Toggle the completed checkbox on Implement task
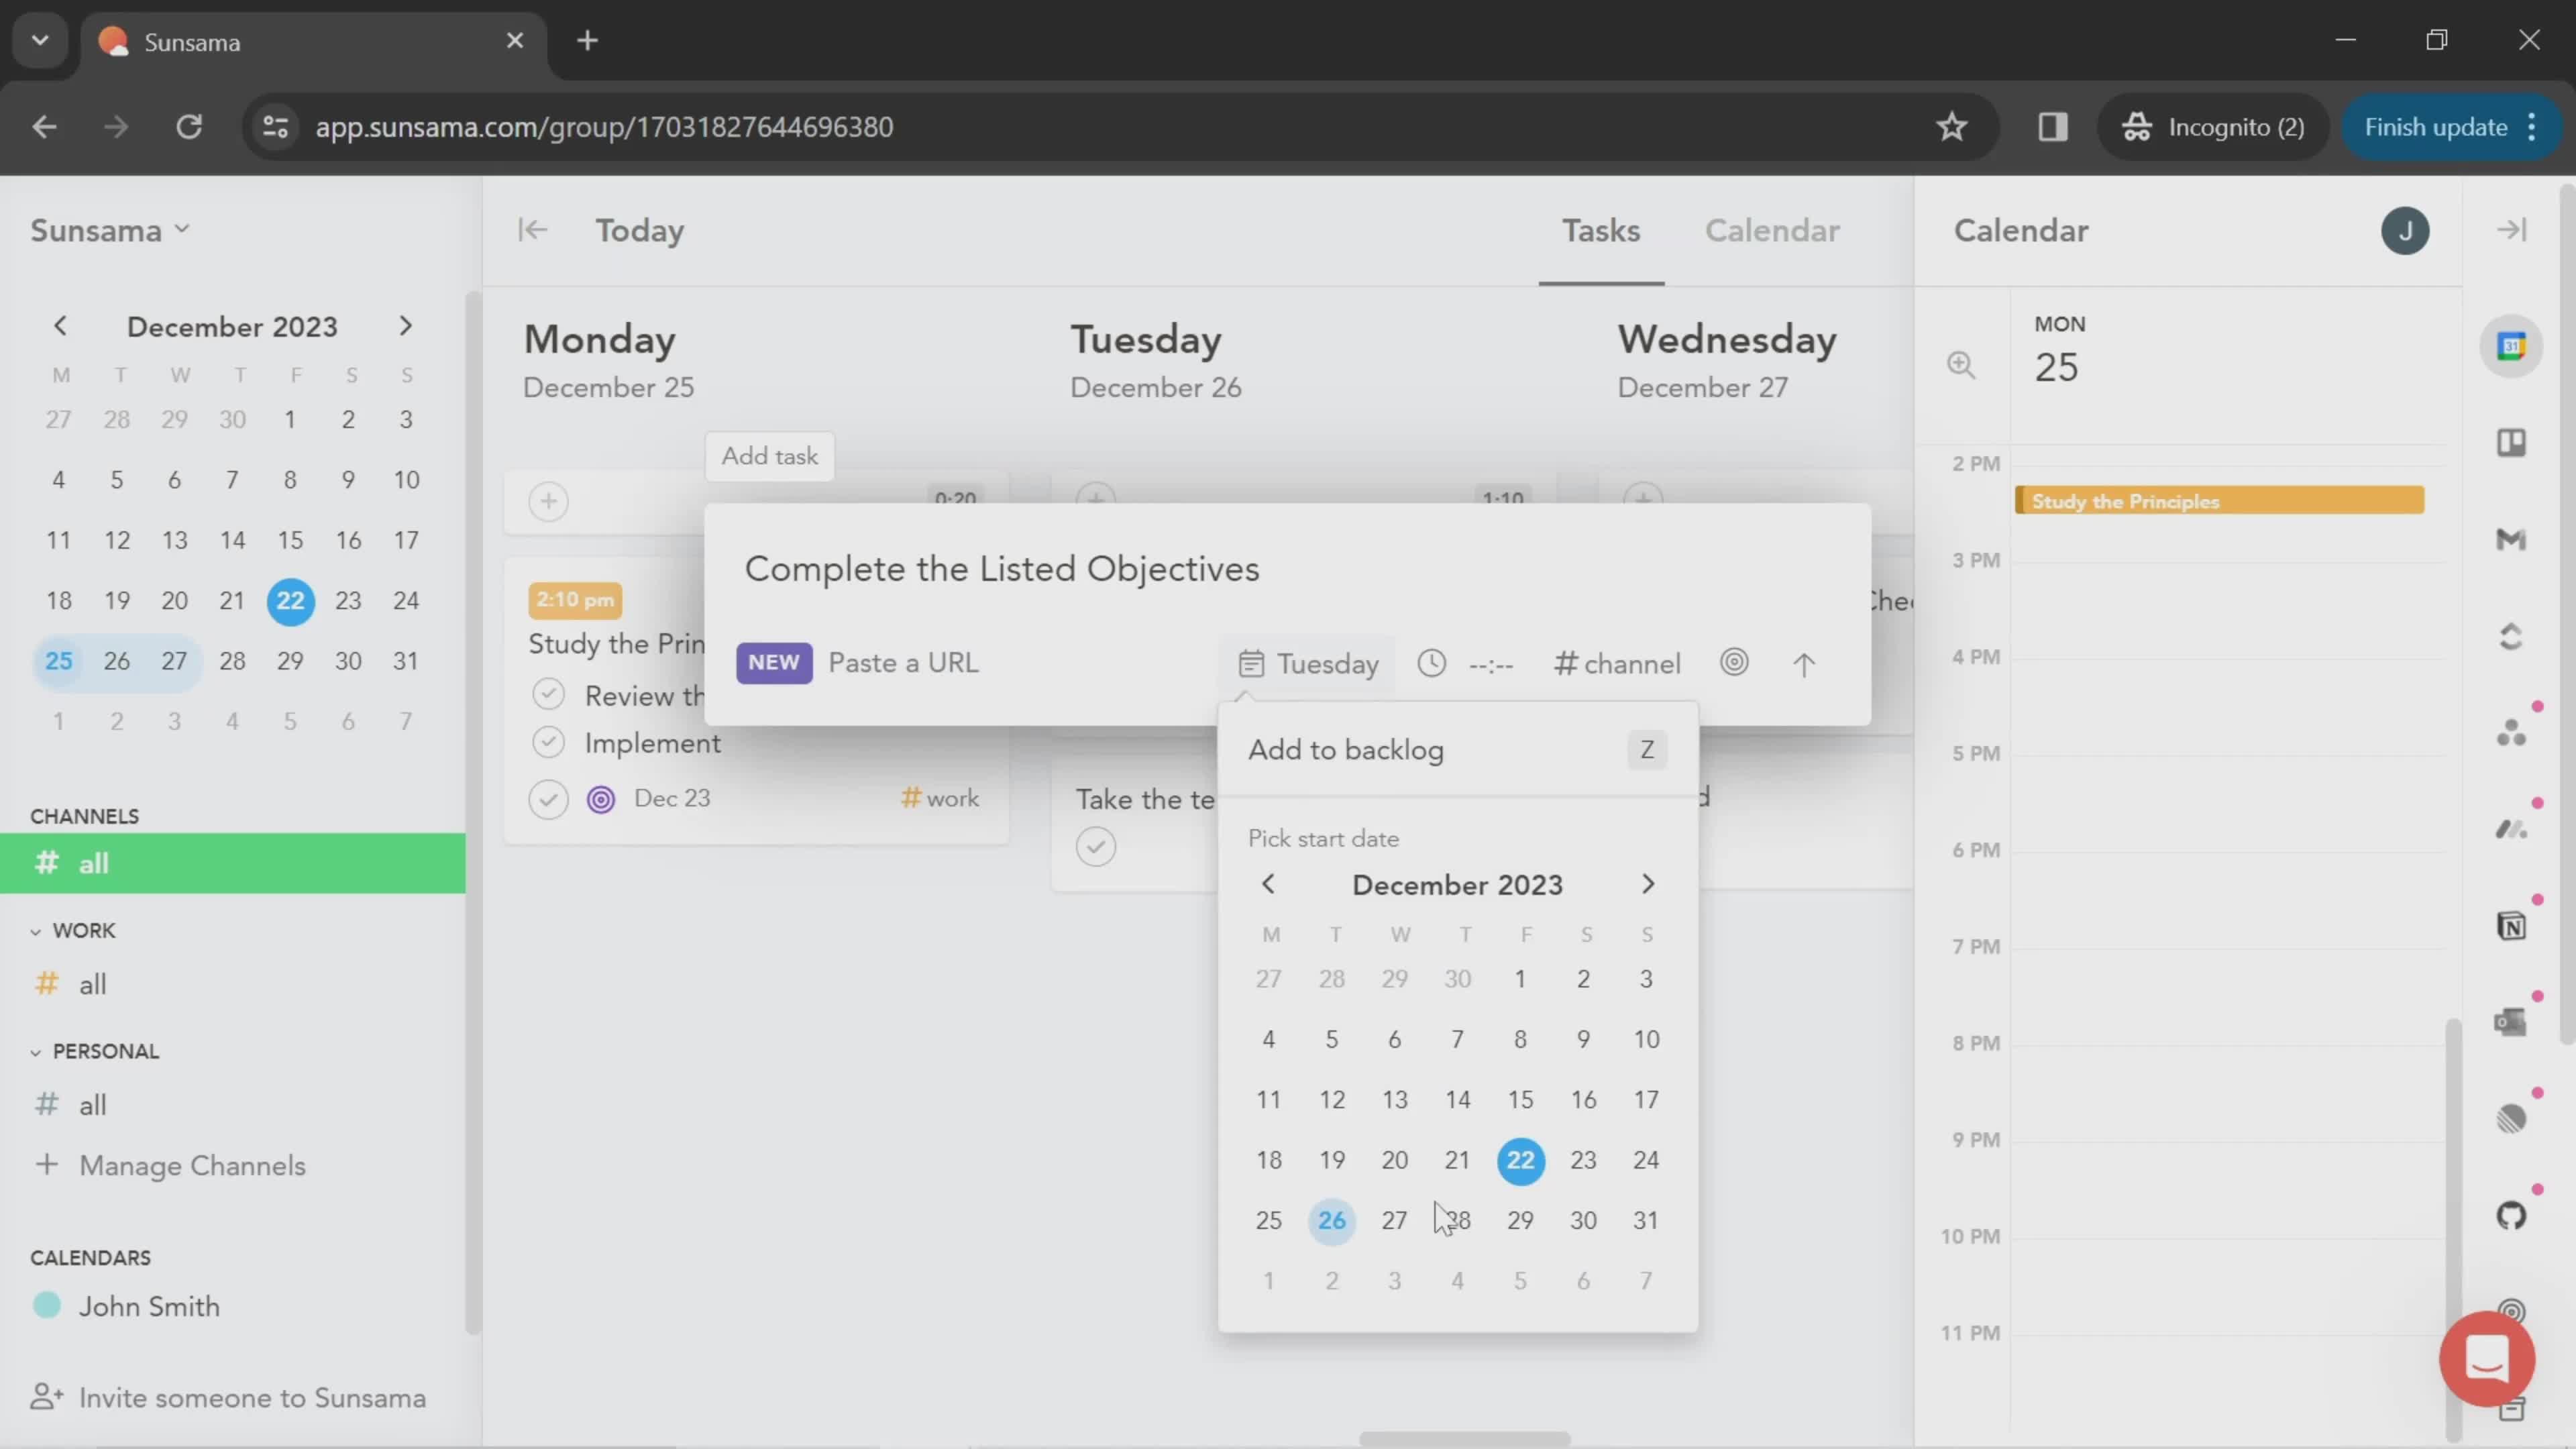2576x1449 pixels. click(x=549, y=741)
